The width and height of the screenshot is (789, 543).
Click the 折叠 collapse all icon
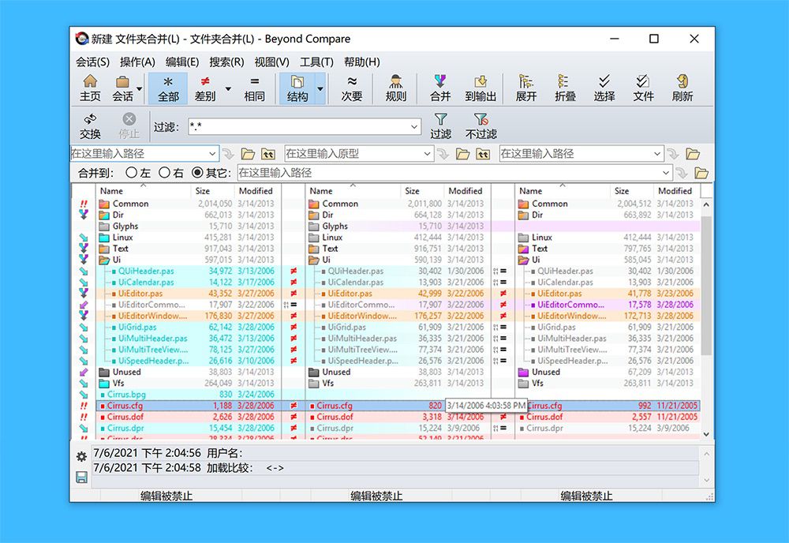pos(565,88)
